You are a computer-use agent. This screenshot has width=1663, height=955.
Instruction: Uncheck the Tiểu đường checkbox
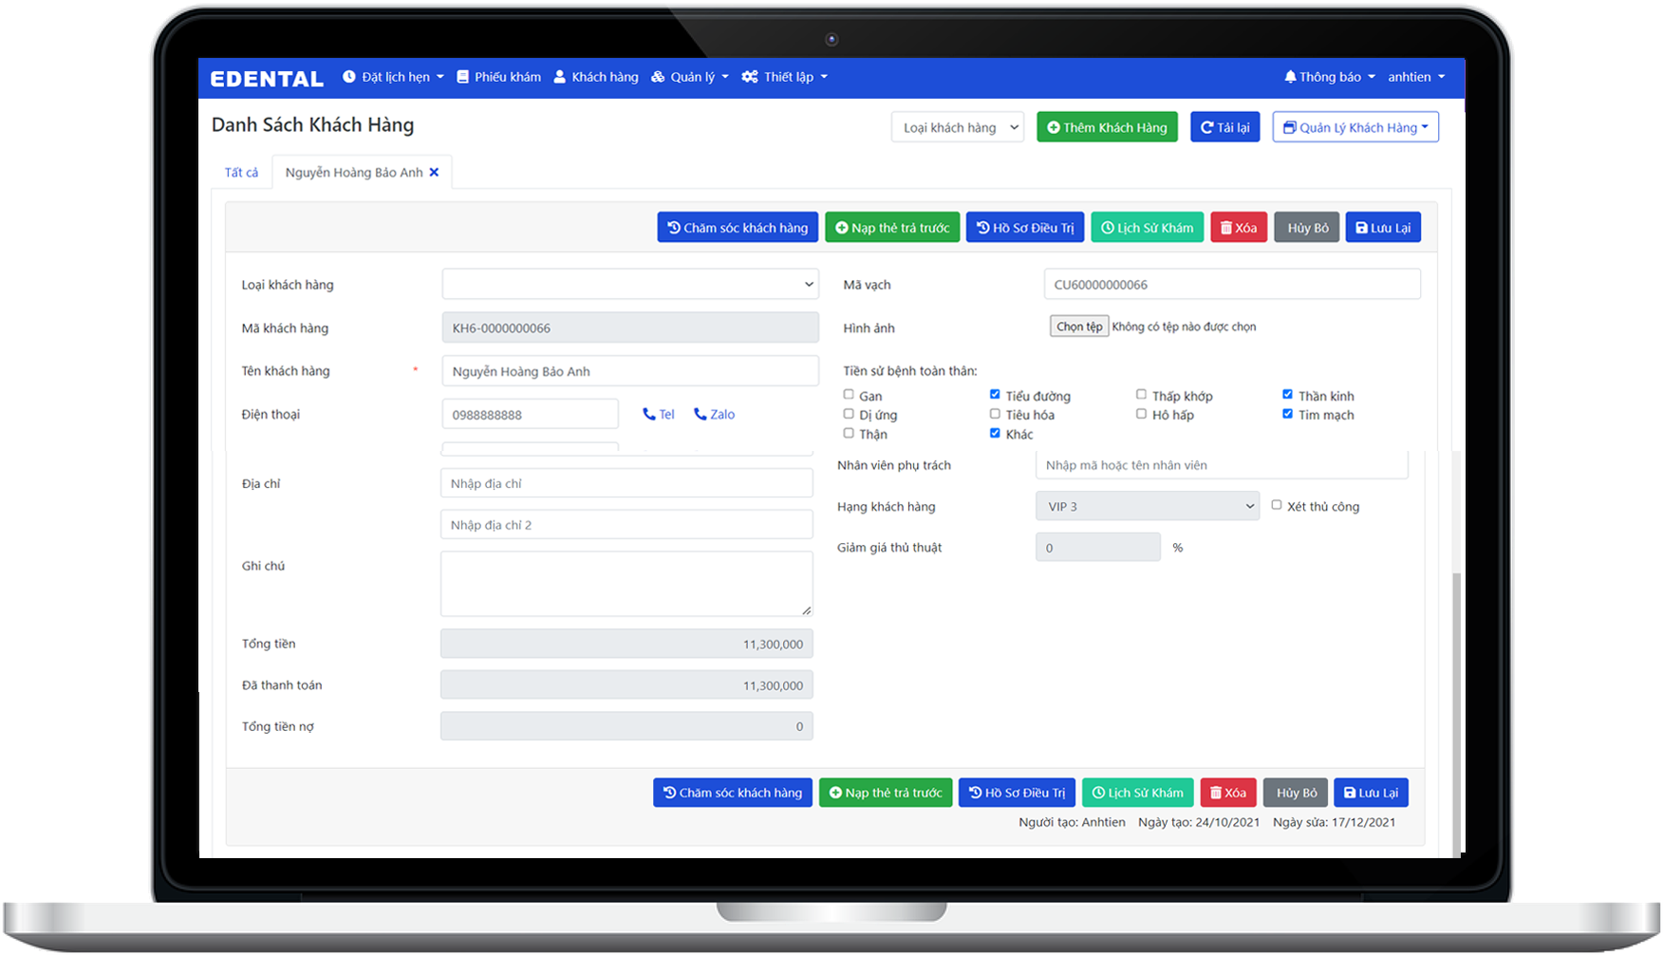click(x=995, y=394)
